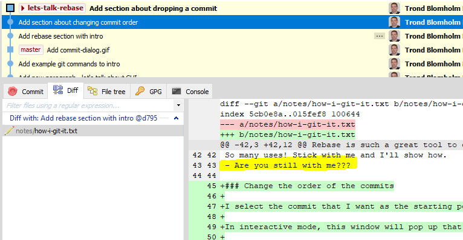Click added line '+### Change the order of the commits'
Viewport: 463px width, 240px height.
[307, 186]
